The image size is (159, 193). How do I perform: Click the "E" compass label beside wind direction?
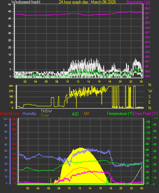pyautogui.click(x=149, y=102)
